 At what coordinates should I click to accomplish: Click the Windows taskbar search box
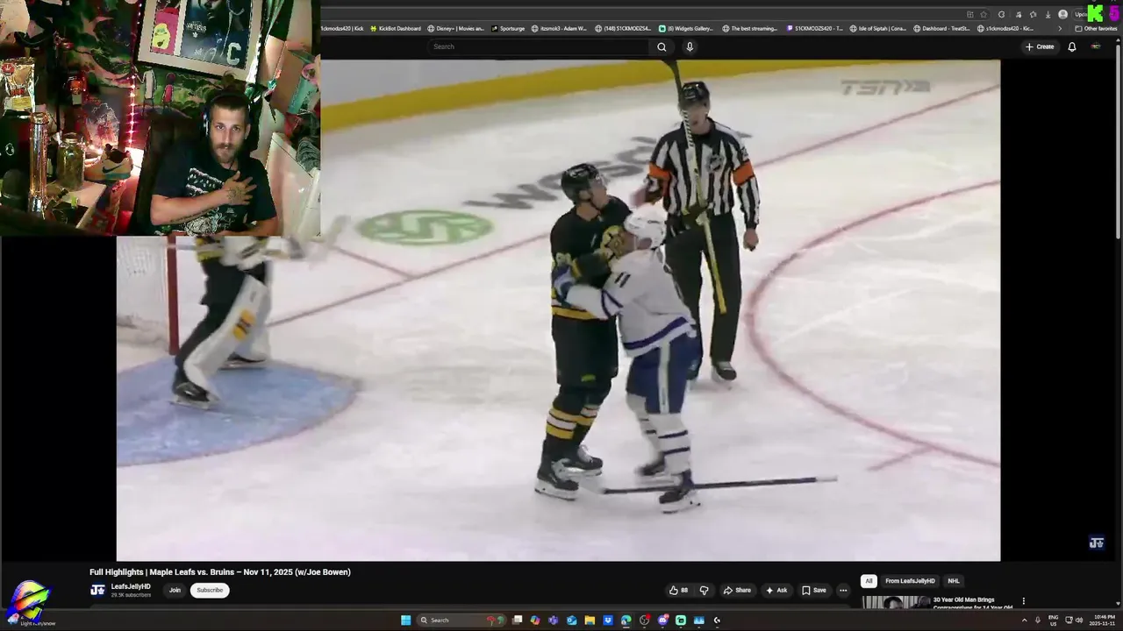coord(461,620)
